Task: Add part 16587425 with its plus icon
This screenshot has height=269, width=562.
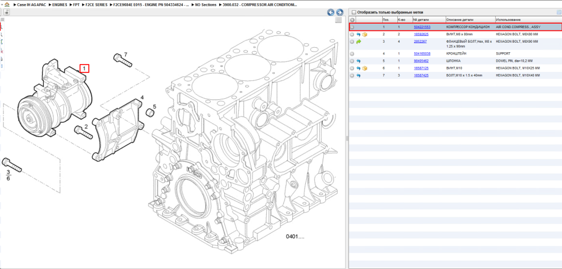Action: click(x=352, y=76)
